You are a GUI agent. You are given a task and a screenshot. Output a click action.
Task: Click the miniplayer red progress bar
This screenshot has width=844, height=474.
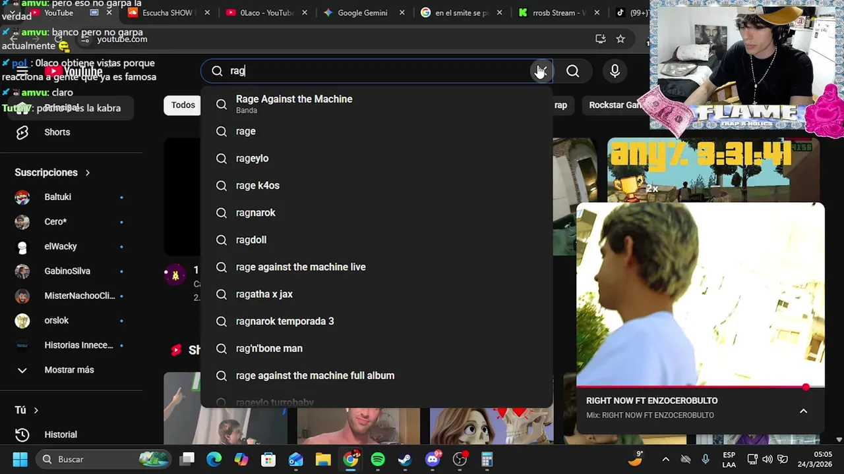pos(700,387)
